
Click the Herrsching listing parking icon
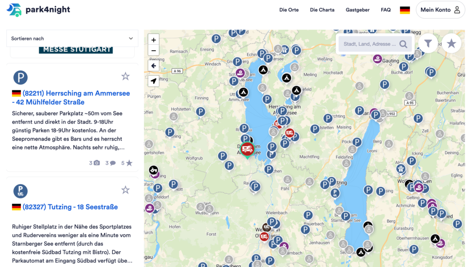coord(20,77)
